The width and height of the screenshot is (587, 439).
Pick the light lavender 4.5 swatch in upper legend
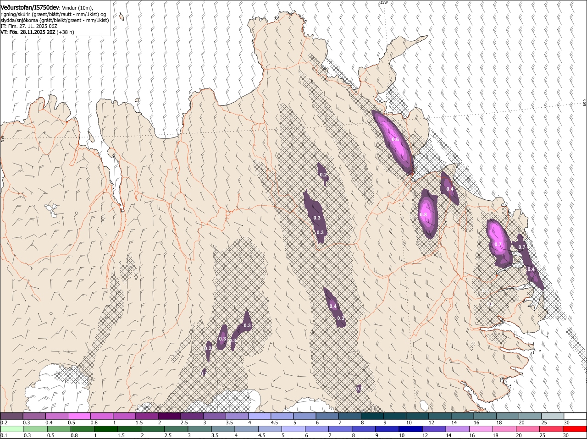coord(282,416)
